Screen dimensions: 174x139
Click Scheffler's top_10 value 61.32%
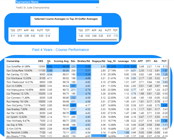point(112,67)
